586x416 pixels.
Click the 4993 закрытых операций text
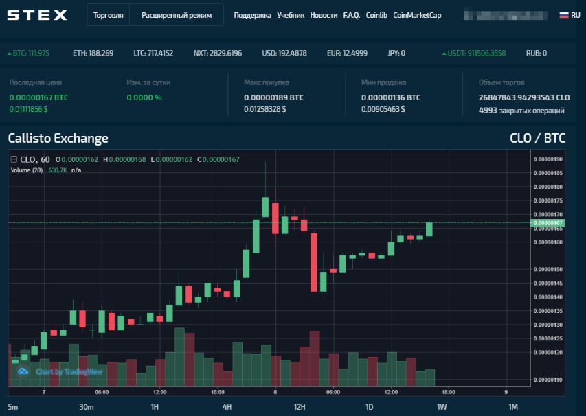pyautogui.click(x=521, y=110)
